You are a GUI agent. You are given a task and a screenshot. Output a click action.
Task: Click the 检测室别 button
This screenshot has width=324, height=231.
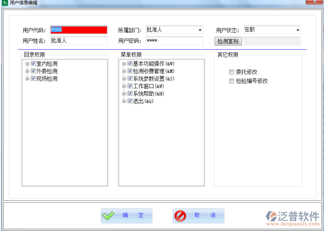[228, 41]
